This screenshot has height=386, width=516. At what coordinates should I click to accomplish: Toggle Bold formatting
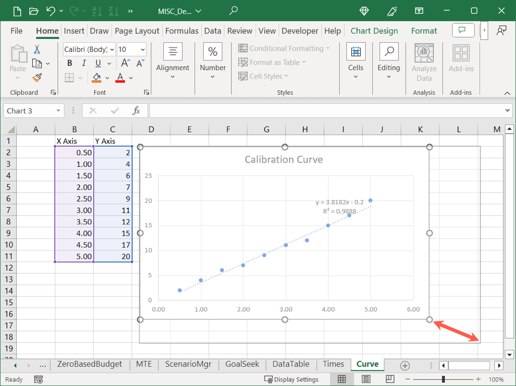[70, 63]
